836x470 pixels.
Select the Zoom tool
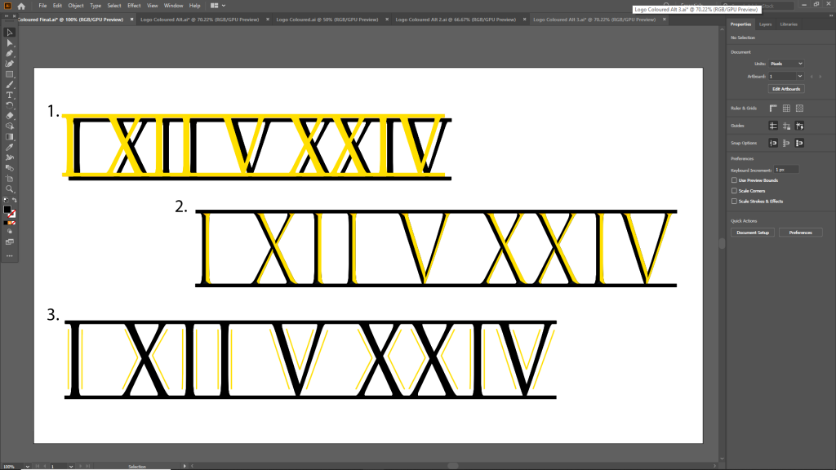[x=10, y=188]
